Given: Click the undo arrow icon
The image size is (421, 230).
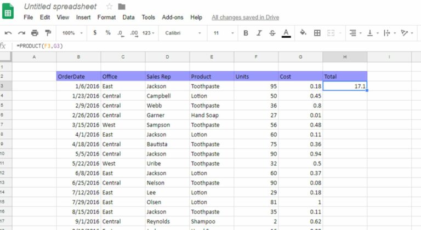Looking at the screenshot, I should point(8,33).
